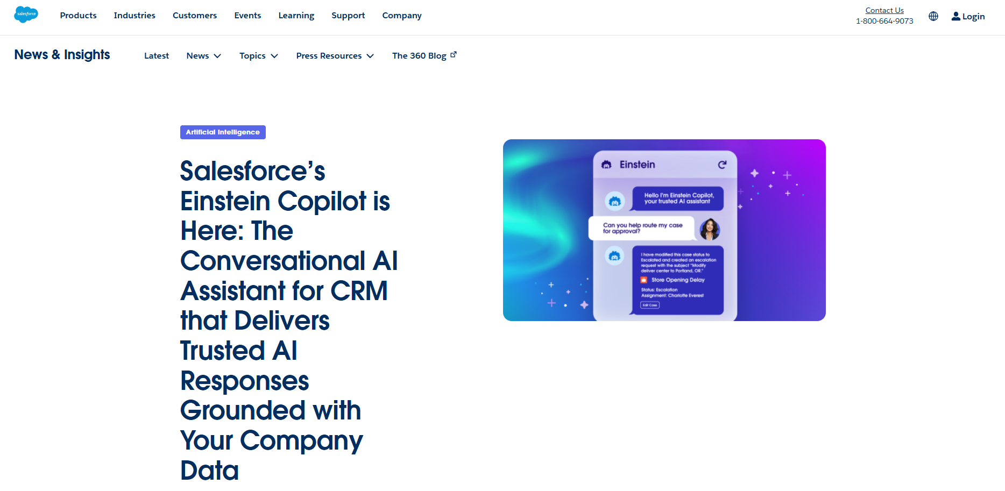Open the Company menu
This screenshot has height=491, width=1005.
[x=402, y=16]
